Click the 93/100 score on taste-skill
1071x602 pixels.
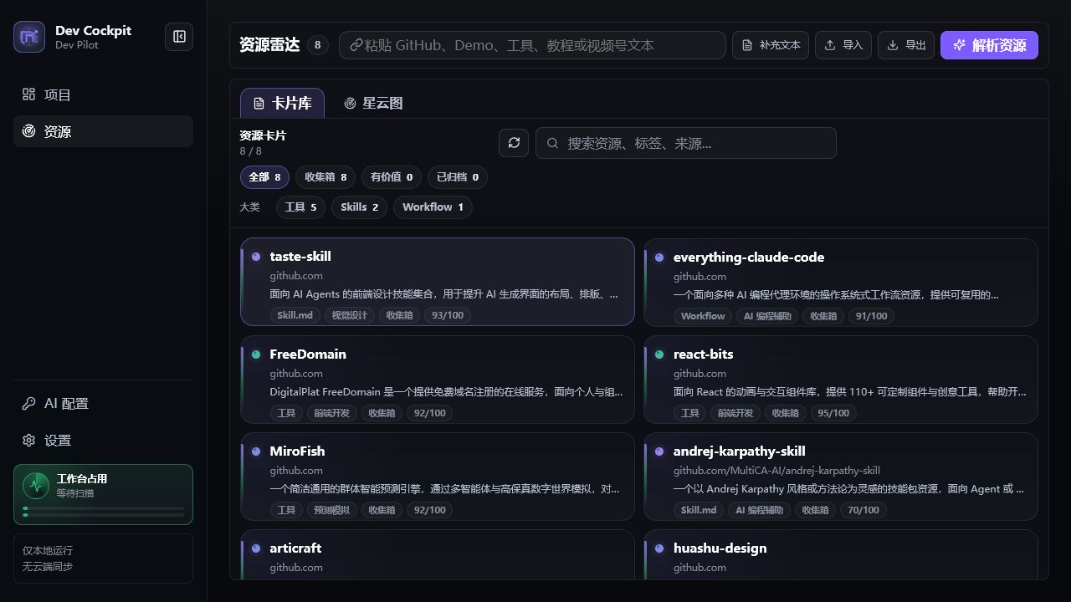tap(448, 315)
